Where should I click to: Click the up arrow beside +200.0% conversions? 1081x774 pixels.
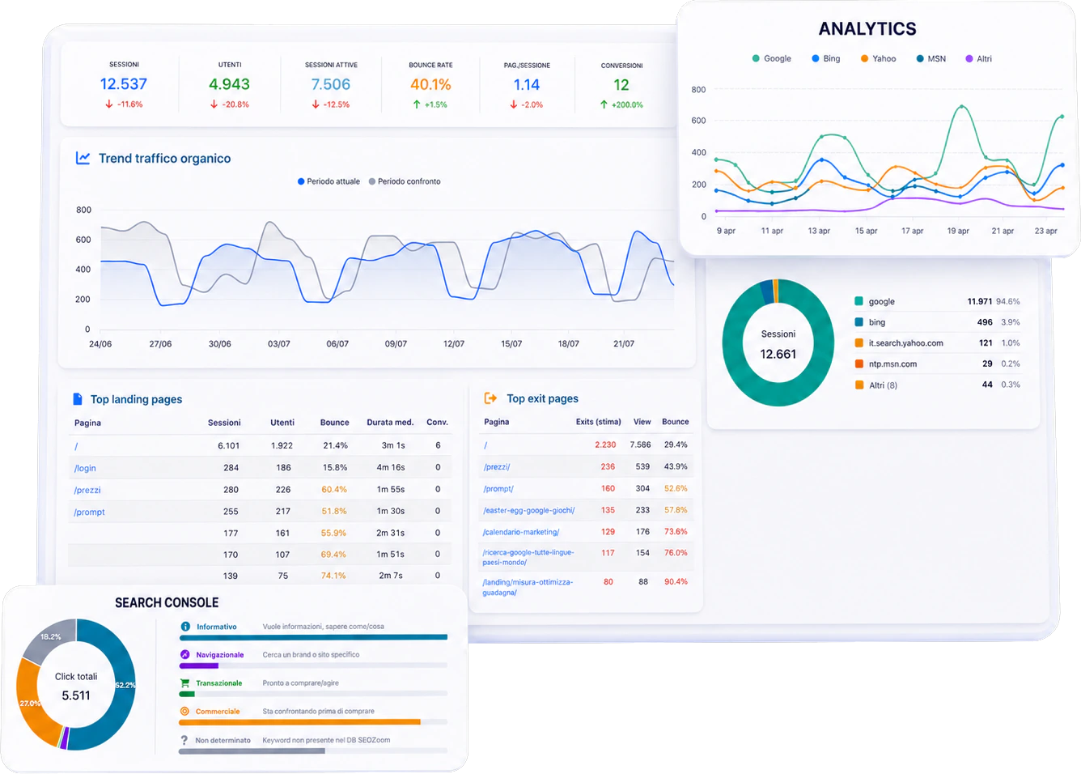(x=604, y=104)
